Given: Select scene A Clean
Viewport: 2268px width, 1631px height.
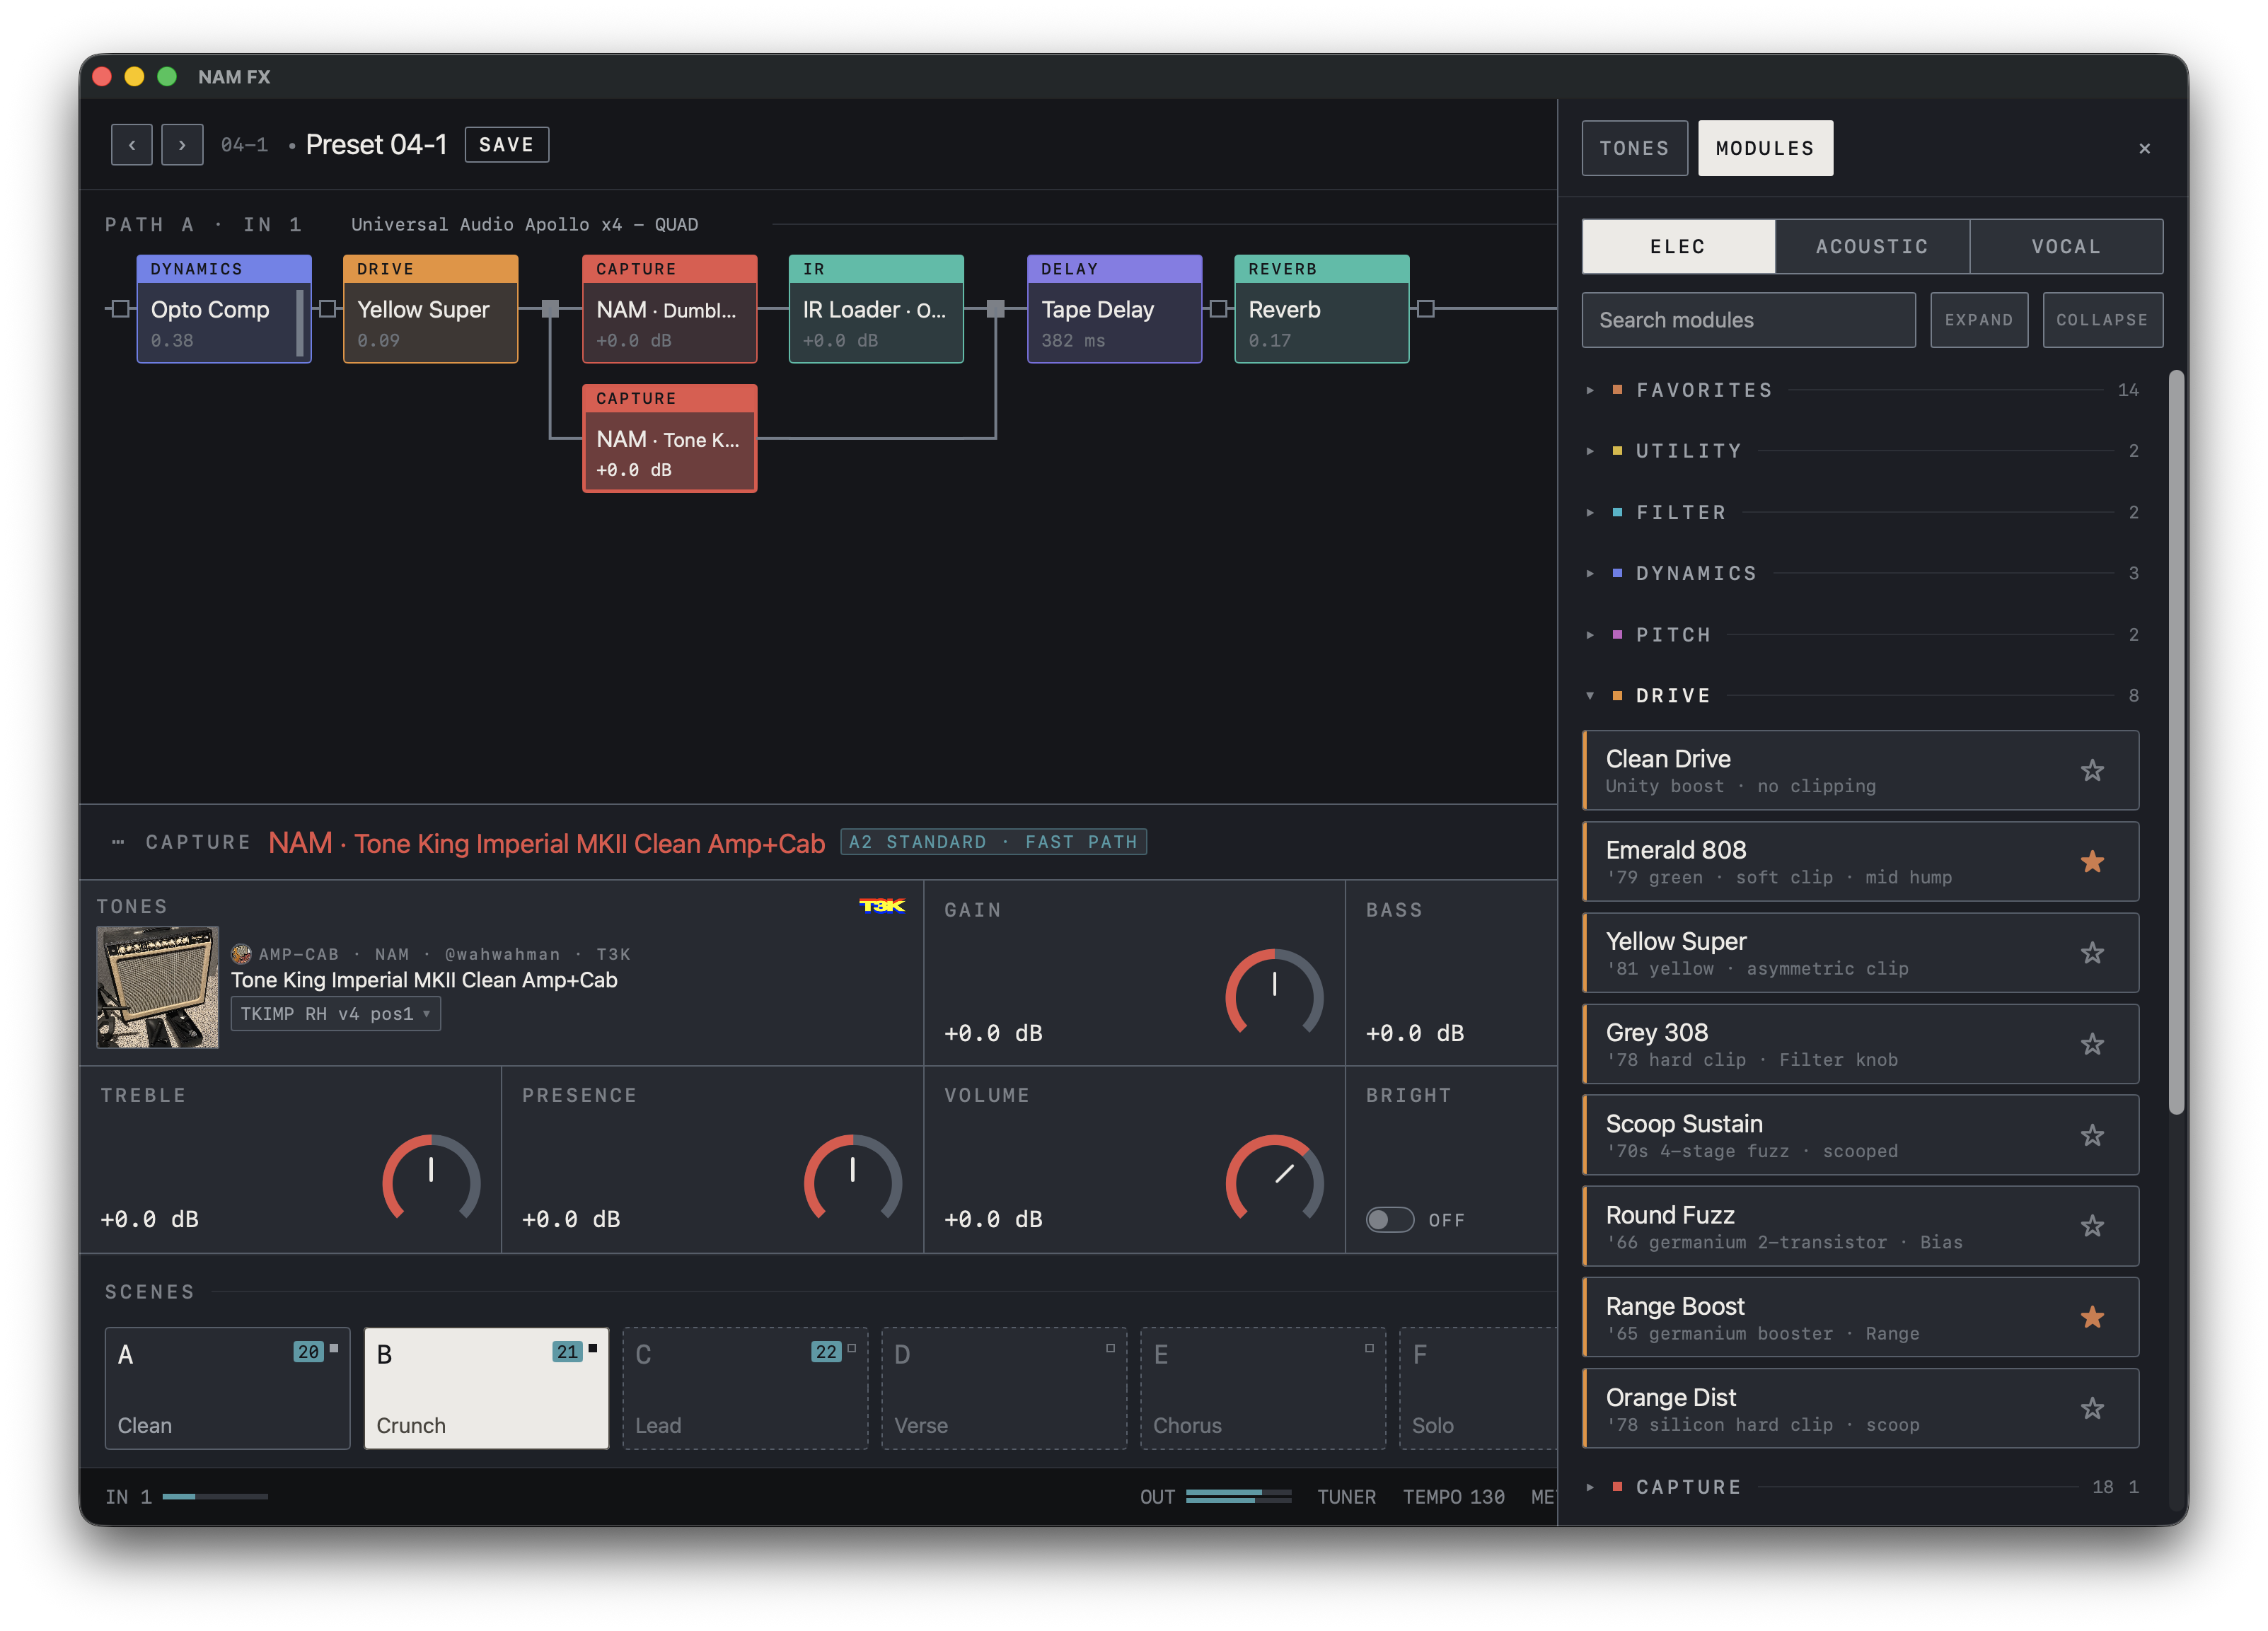Looking at the screenshot, I should 227,1389.
